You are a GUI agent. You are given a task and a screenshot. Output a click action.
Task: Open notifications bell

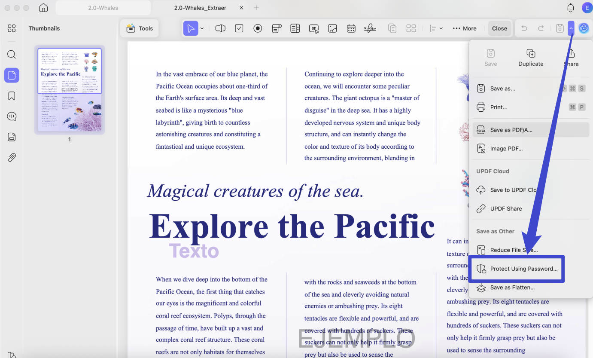(571, 8)
